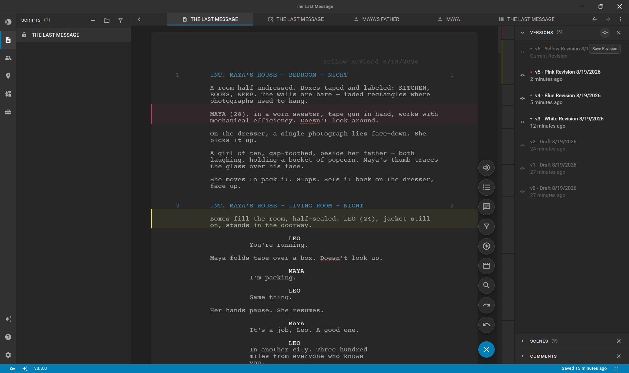This screenshot has width=629, height=373.
Task: Click Saved 15 minutes ago status
Action: coord(584,369)
